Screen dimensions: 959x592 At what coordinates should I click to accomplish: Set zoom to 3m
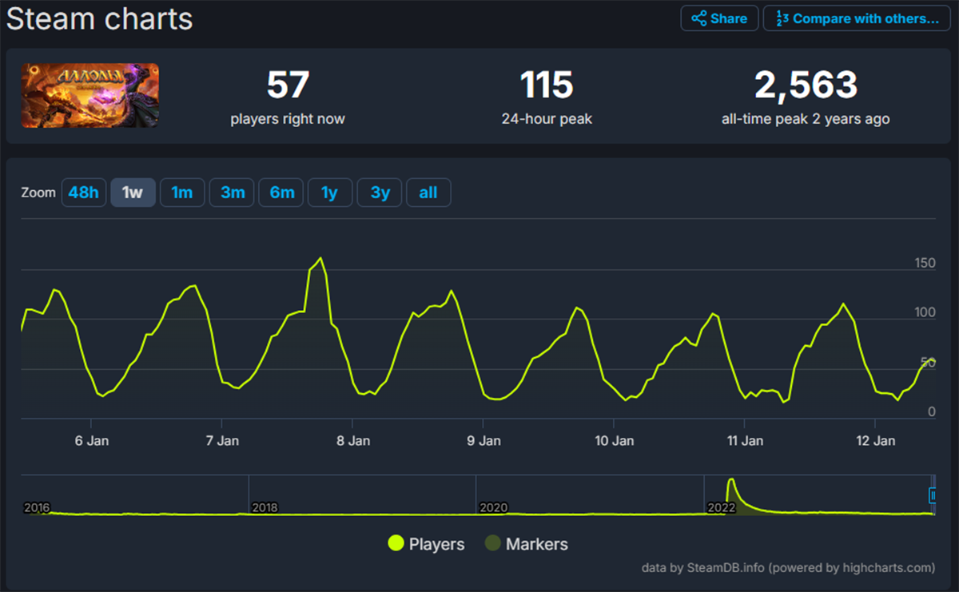232,193
